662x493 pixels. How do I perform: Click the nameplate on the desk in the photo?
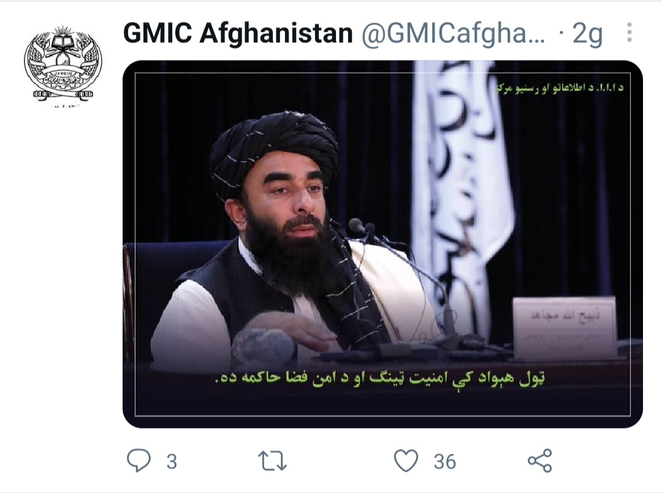point(565,328)
